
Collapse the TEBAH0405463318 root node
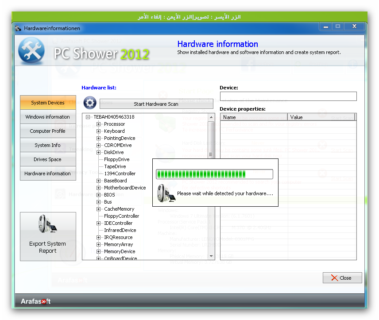click(x=88, y=117)
